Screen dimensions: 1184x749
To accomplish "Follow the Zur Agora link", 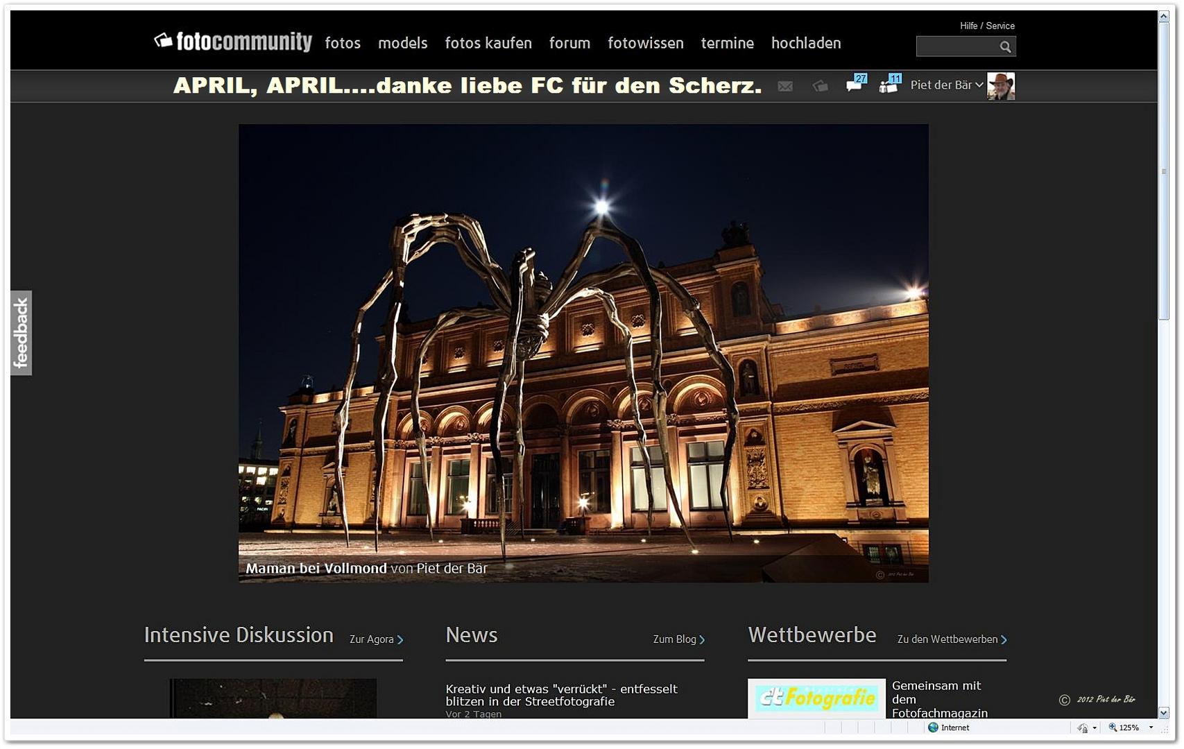I will 377,639.
